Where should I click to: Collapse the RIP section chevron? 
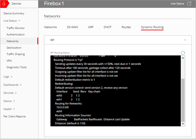[x=185, y=40]
